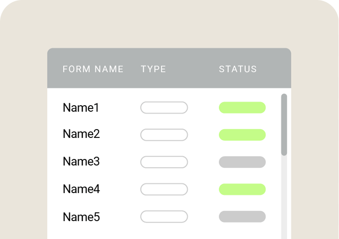Click the green status pill for Name2
The height and width of the screenshot is (239, 339).
[242, 135]
